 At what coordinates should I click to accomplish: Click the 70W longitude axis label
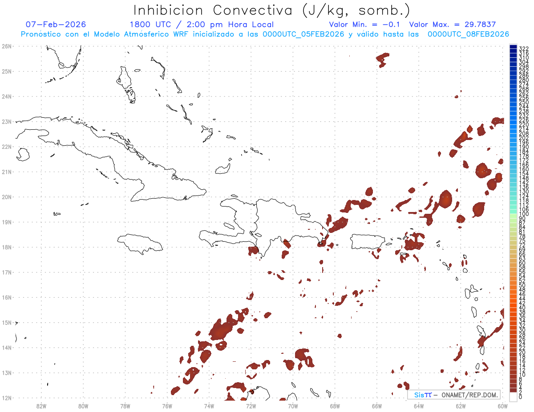[x=293, y=406]
